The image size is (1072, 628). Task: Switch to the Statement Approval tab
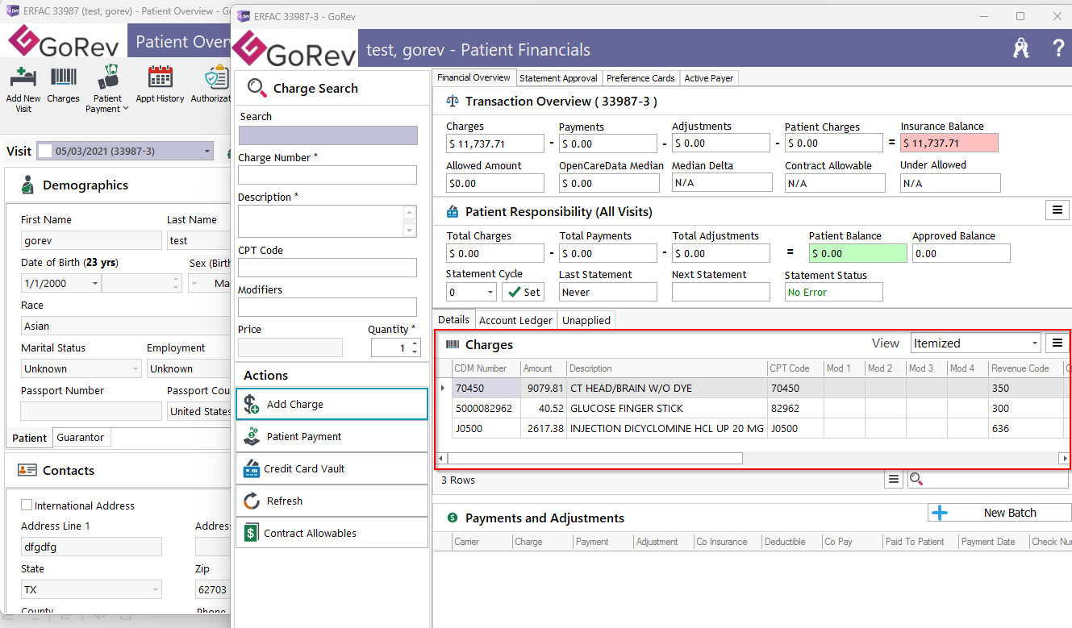coord(559,78)
